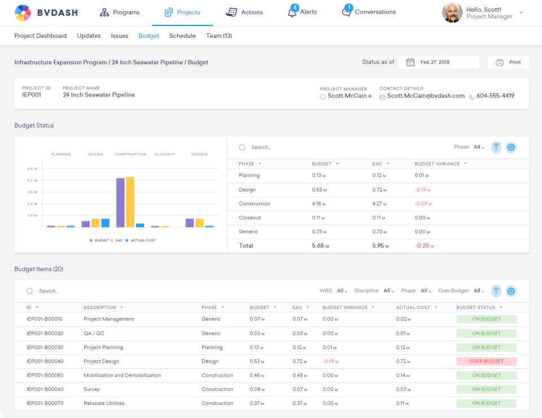Click the BVDASH logo icon
The height and width of the screenshot is (418, 542).
(23, 12)
